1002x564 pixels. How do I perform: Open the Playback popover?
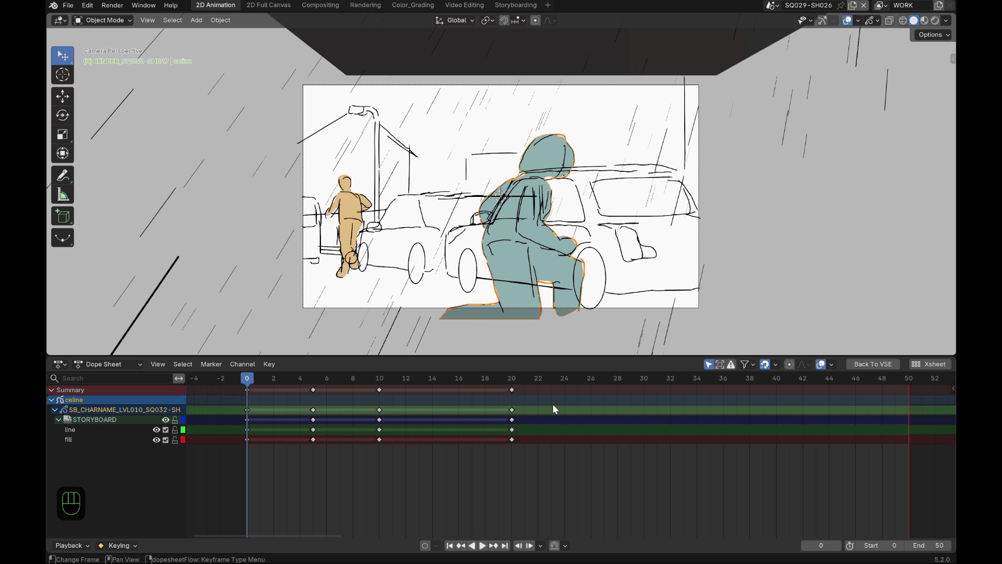pos(73,546)
